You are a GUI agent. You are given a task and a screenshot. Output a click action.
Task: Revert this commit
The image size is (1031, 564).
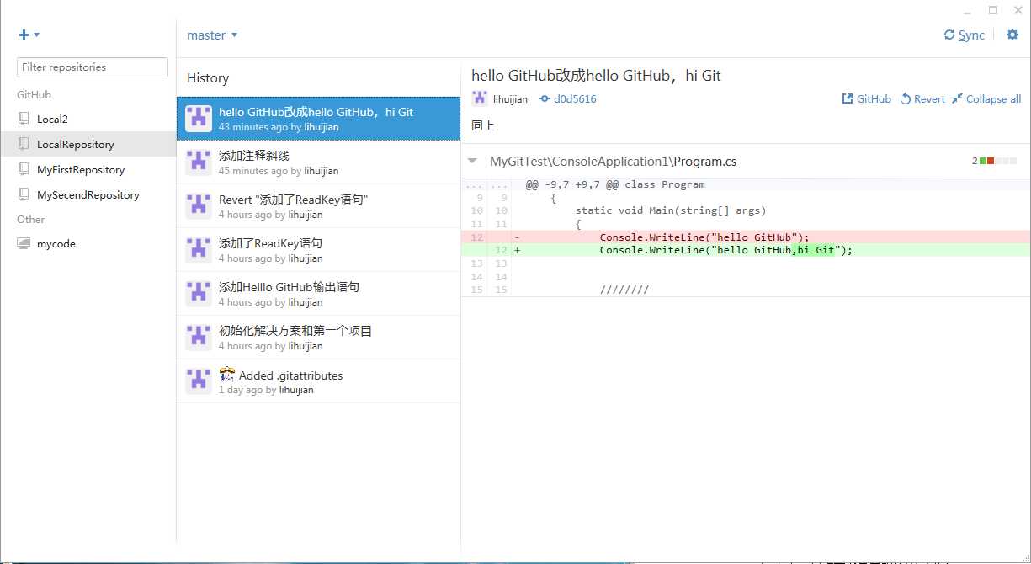(922, 99)
